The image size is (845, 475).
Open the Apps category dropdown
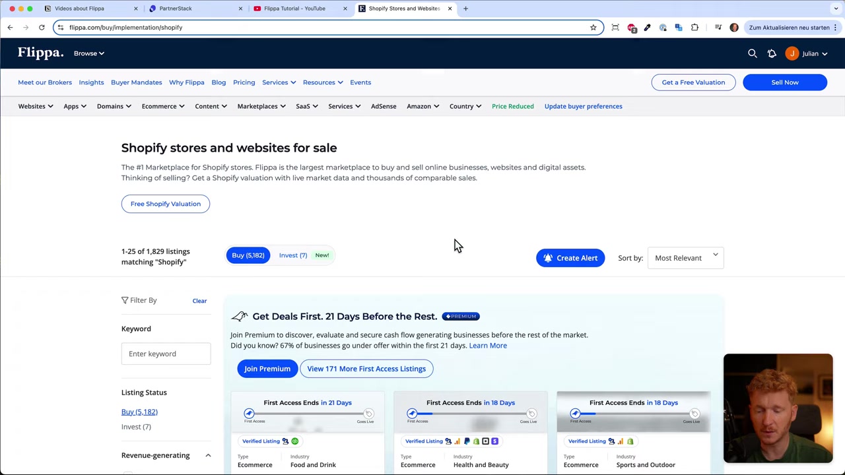pyautogui.click(x=75, y=106)
